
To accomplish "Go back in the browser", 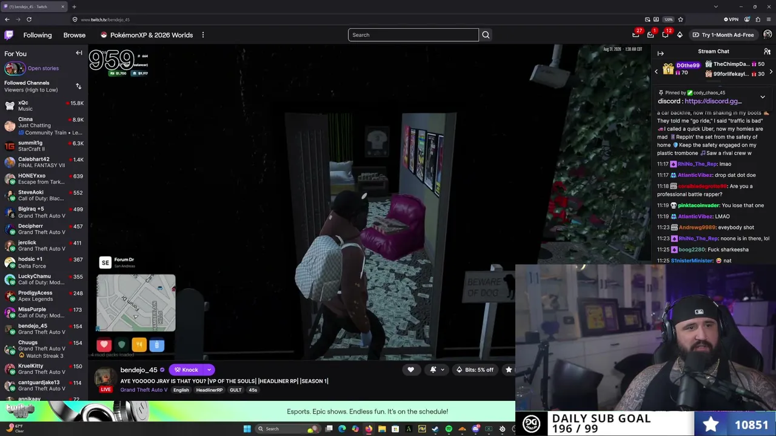I will [x=7, y=19].
